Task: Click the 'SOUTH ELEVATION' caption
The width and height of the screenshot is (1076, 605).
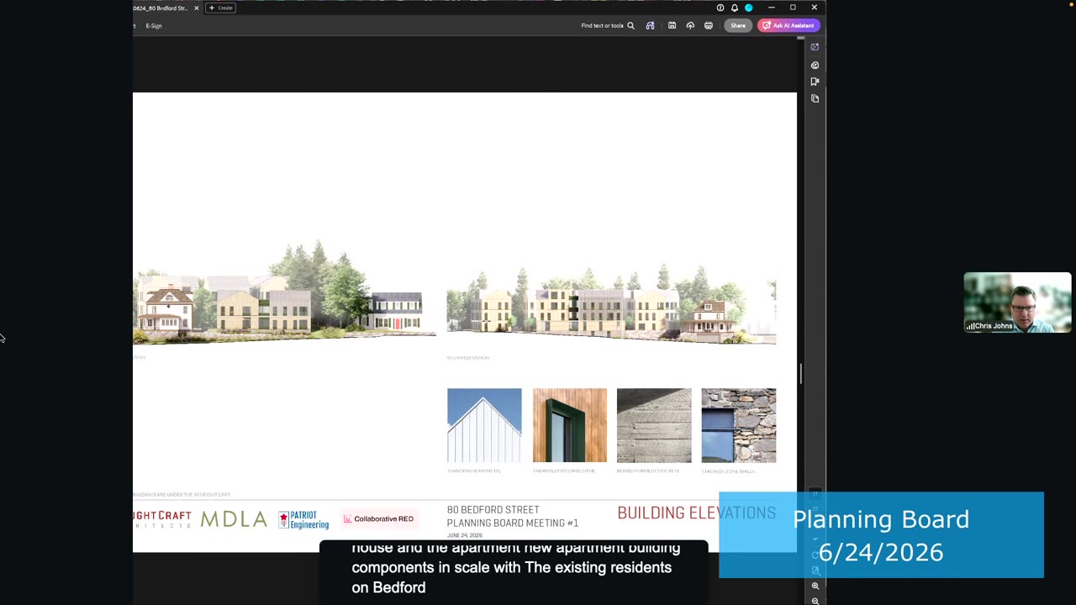Action: [x=468, y=358]
